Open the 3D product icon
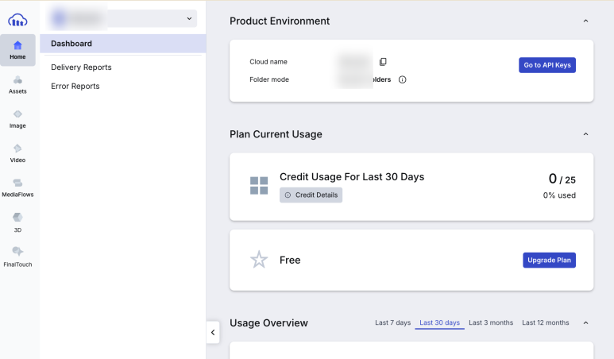The width and height of the screenshot is (614, 359). (x=17, y=221)
